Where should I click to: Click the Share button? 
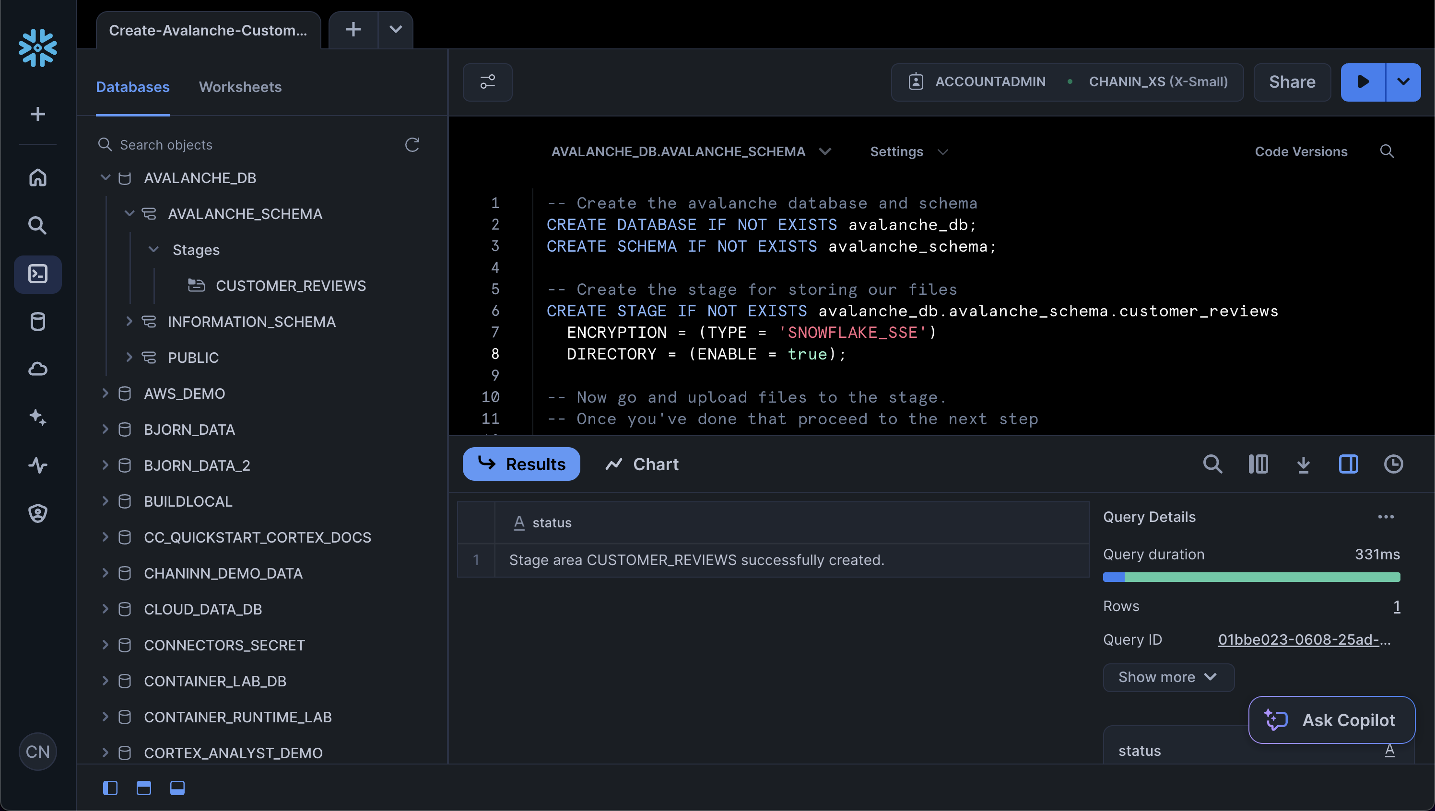point(1292,82)
